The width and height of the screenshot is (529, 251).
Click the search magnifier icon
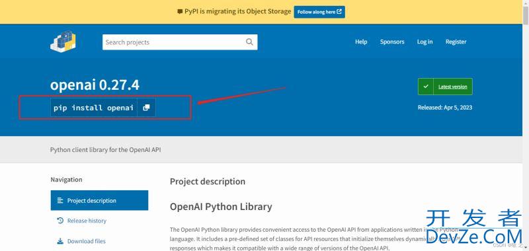tap(249, 42)
